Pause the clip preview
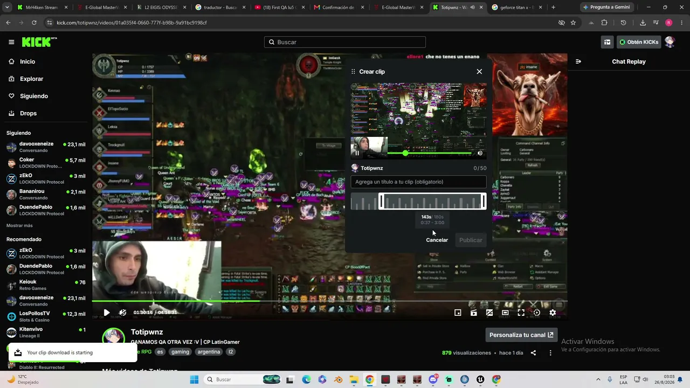The width and height of the screenshot is (690, 388). [357, 153]
